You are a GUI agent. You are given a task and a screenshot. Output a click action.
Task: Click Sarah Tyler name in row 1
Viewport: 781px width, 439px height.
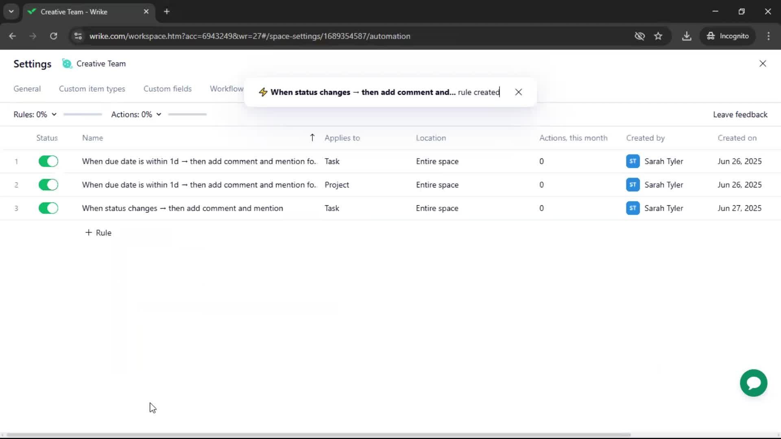[663, 161]
